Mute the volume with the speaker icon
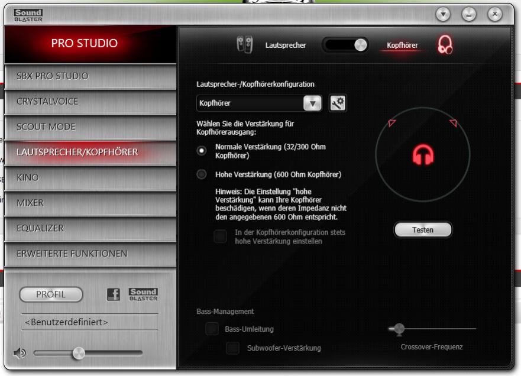521x376 pixels. pyautogui.click(x=20, y=353)
